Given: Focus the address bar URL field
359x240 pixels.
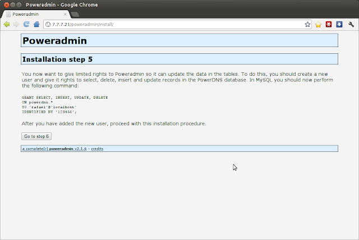Looking at the screenshot, I should click(177, 25).
